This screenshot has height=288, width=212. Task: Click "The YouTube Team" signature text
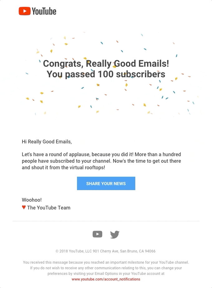49,208
